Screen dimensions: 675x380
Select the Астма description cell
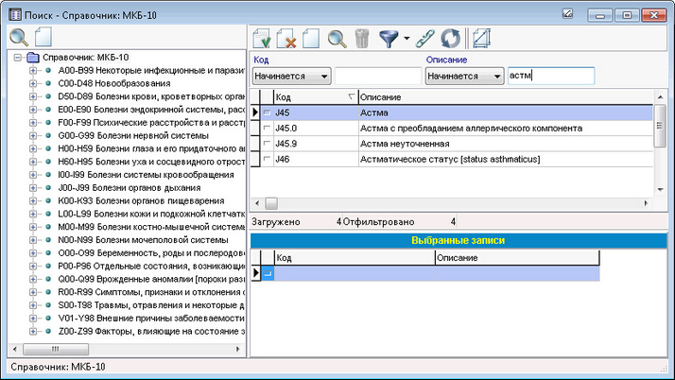point(506,112)
